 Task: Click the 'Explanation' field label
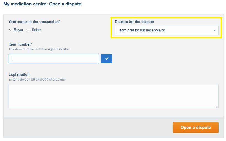tap(19, 74)
